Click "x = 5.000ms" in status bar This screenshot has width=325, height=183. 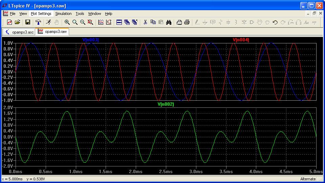pos(12,179)
